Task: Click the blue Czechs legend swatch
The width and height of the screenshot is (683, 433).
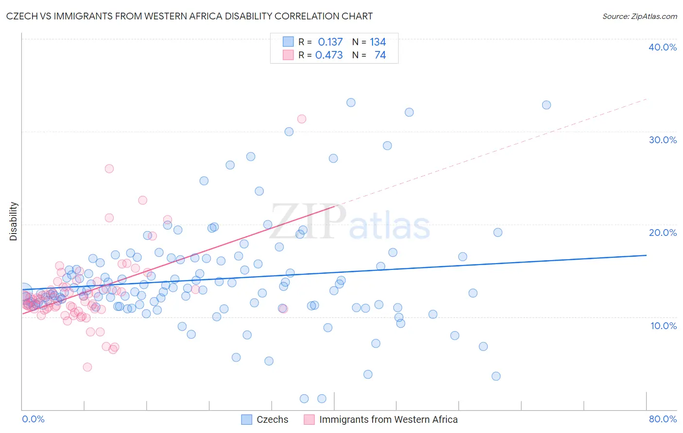Action: pyautogui.click(x=247, y=419)
